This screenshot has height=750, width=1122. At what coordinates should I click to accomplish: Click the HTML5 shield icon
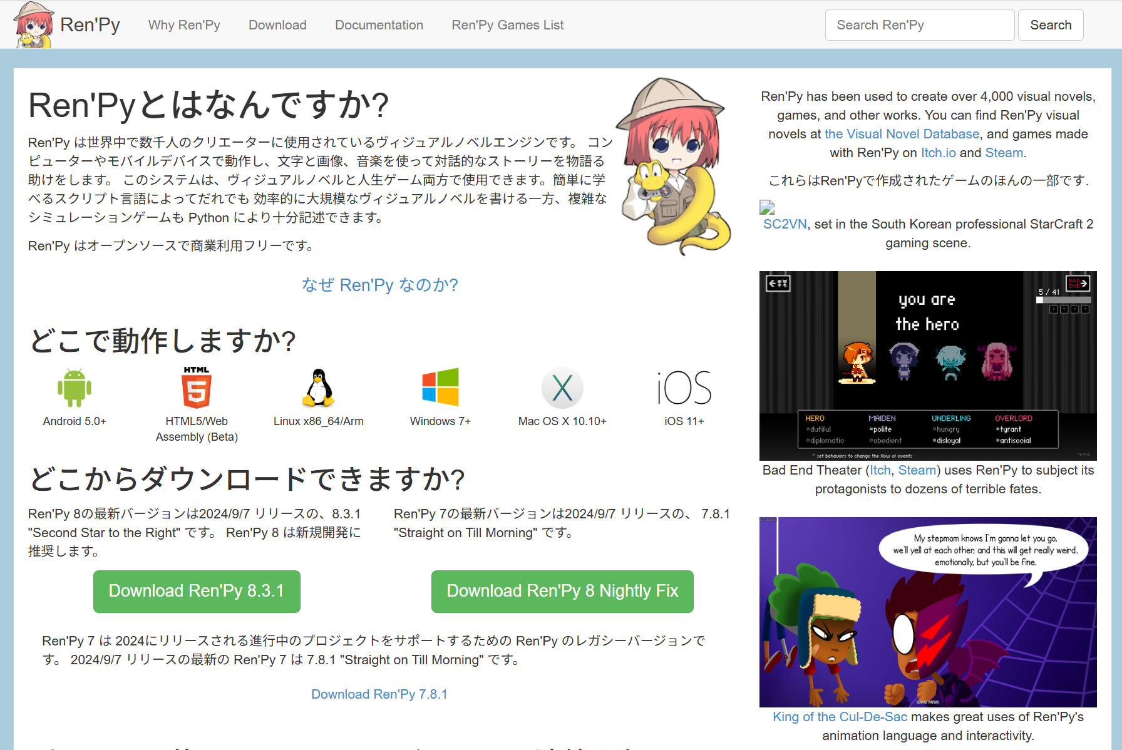click(197, 388)
